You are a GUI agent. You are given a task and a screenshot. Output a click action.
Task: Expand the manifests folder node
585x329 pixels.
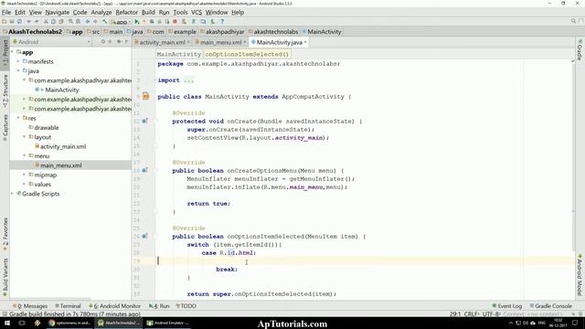(18, 61)
